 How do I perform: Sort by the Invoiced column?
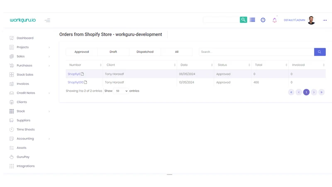307,65
